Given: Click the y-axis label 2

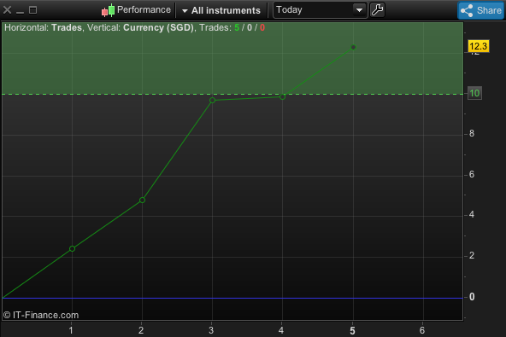Looking at the screenshot, I should (x=472, y=255).
